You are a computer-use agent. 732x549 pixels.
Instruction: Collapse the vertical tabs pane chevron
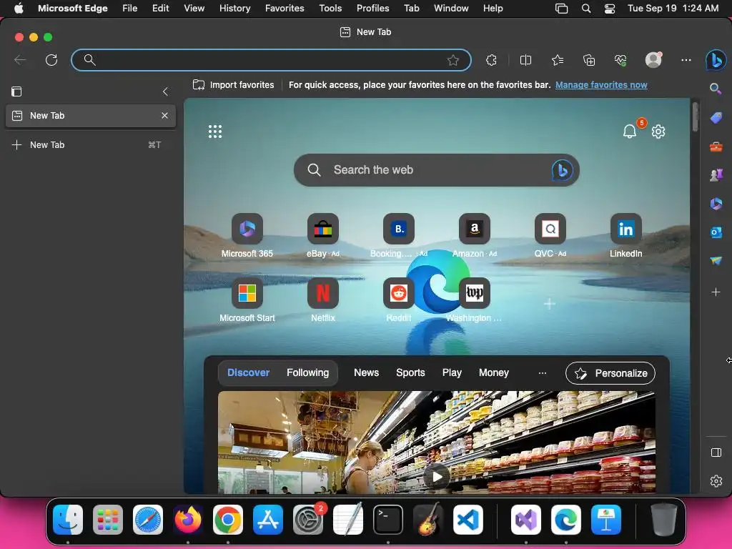[x=165, y=91]
